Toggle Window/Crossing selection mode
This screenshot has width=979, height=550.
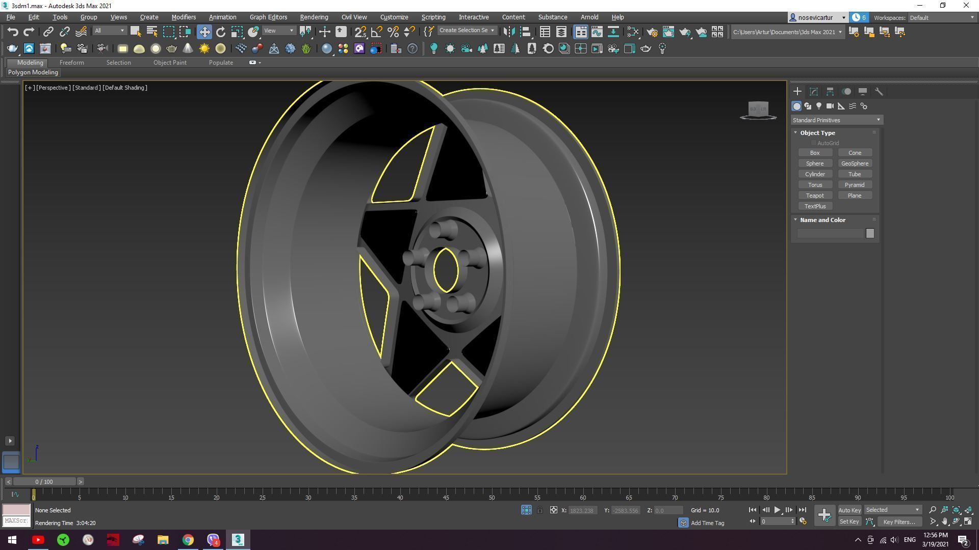tap(185, 32)
